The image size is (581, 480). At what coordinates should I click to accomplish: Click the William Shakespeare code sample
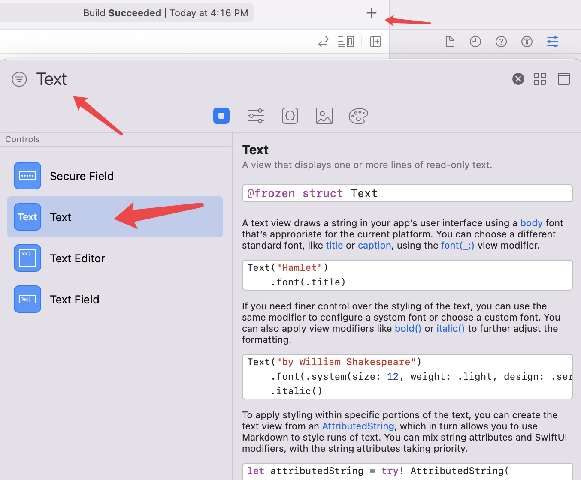tap(408, 377)
